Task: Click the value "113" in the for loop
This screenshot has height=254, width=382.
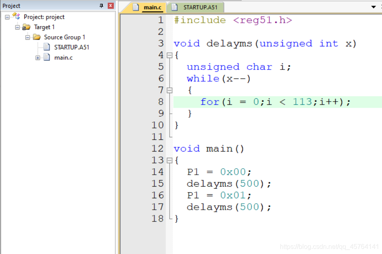Action: point(302,102)
